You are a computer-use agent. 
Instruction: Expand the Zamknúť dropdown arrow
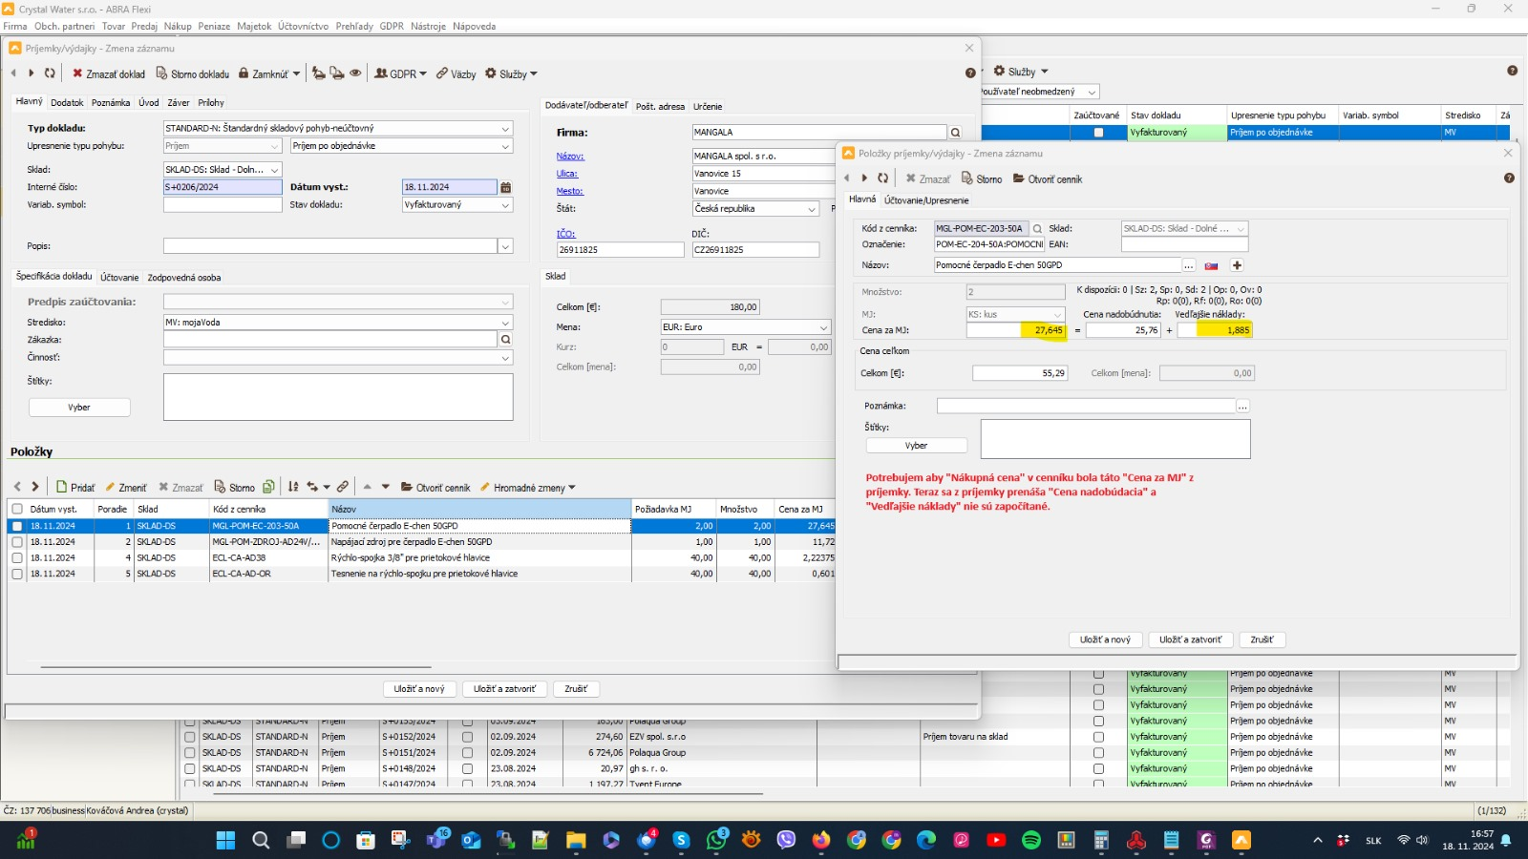[296, 73]
